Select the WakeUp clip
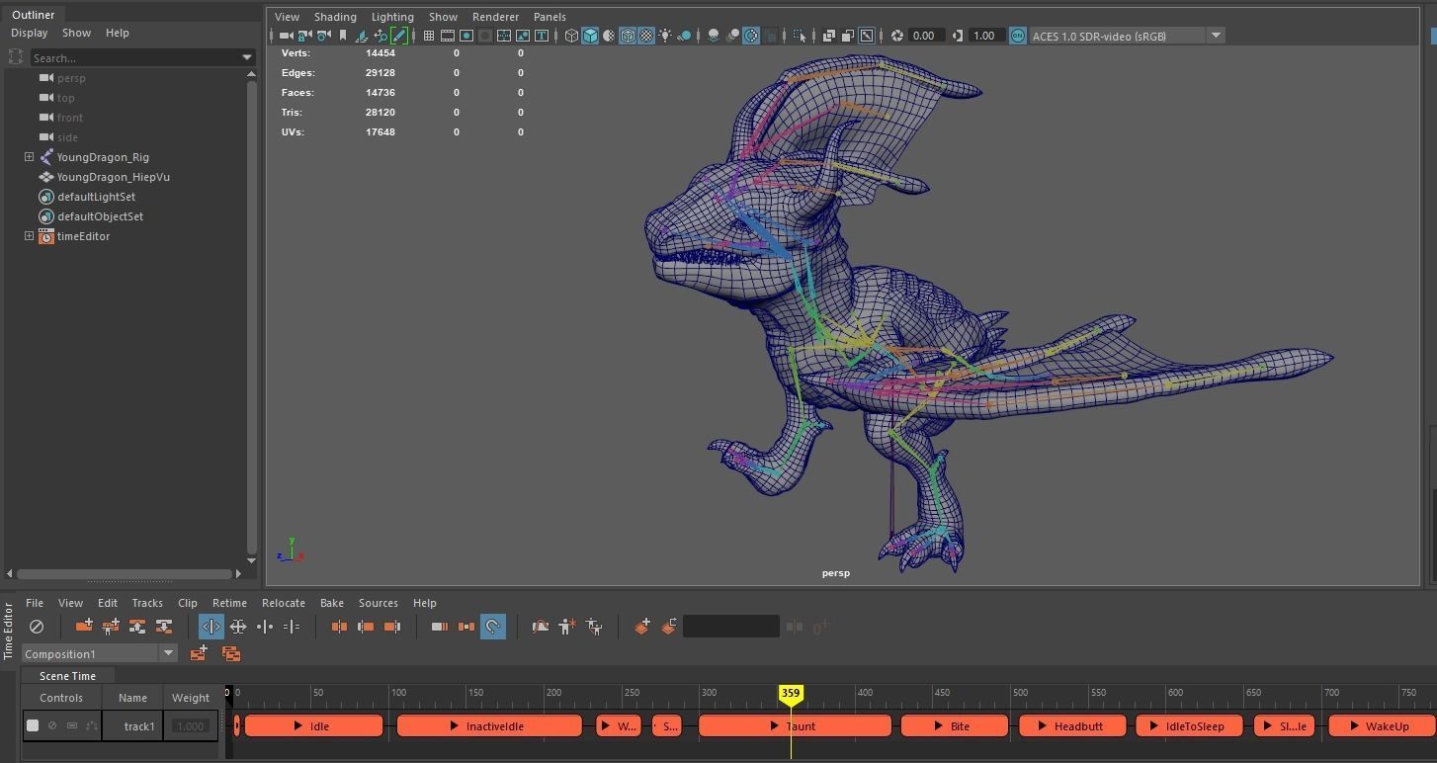Image resolution: width=1437 pixels, height=763 pixels. click(x=1382, y=725)
